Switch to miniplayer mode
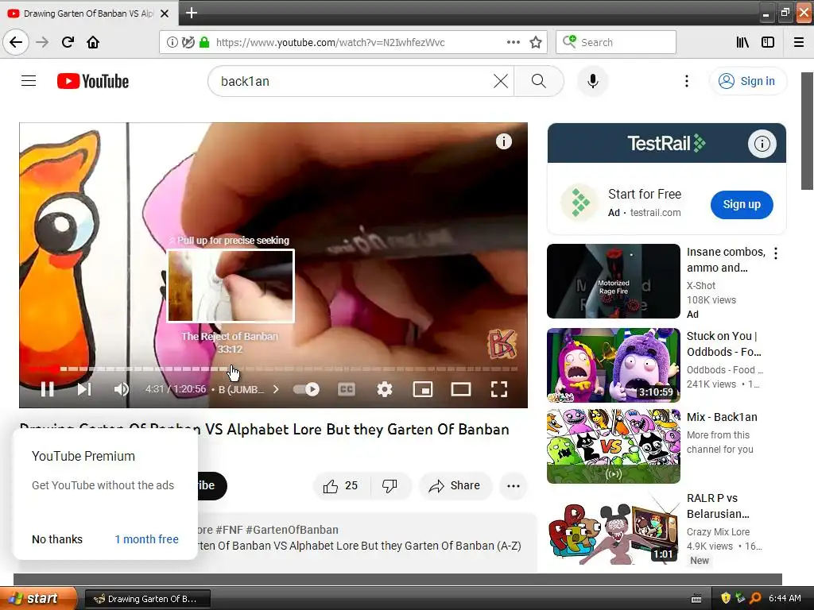Viewport: 814px width, 610px height. click(x=423, y=389)
